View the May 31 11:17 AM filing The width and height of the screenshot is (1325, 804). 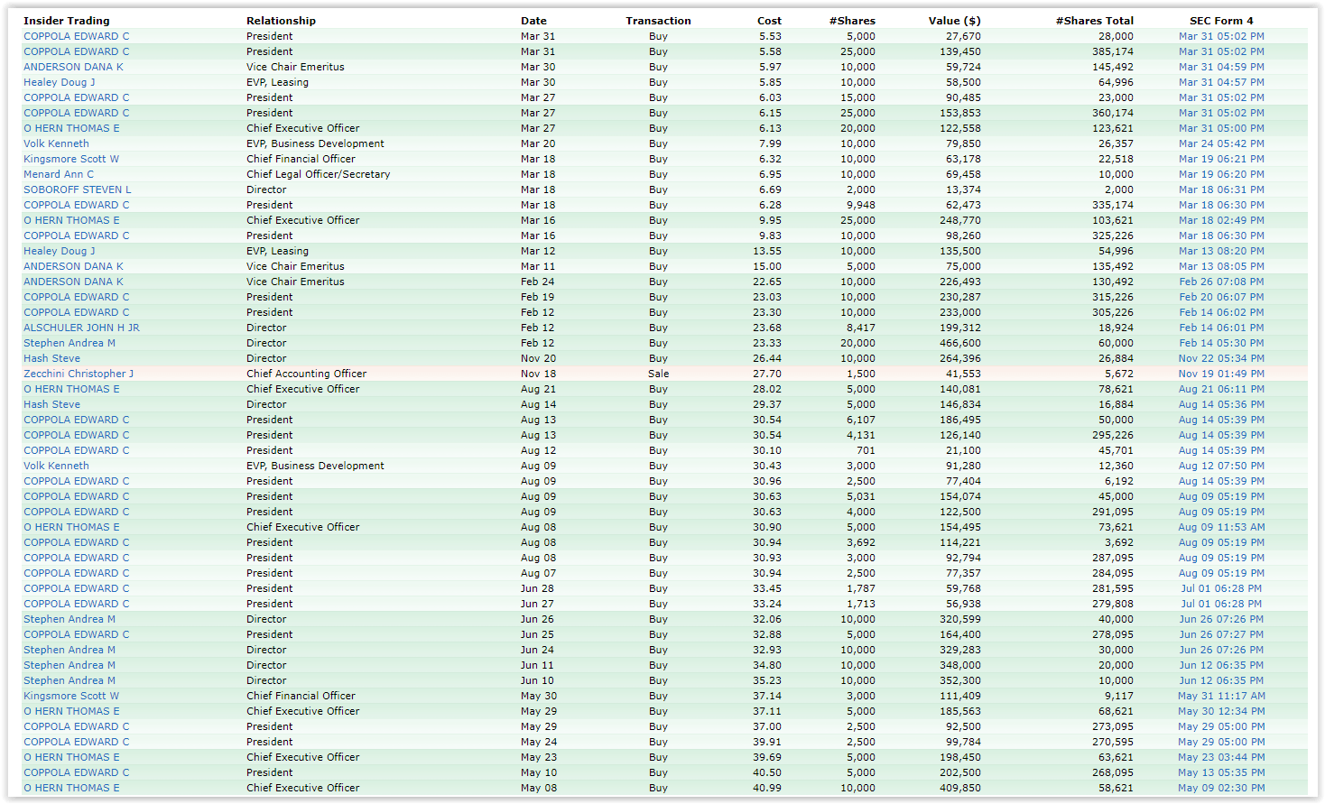pyautogui.click(x=1221, y=696)
